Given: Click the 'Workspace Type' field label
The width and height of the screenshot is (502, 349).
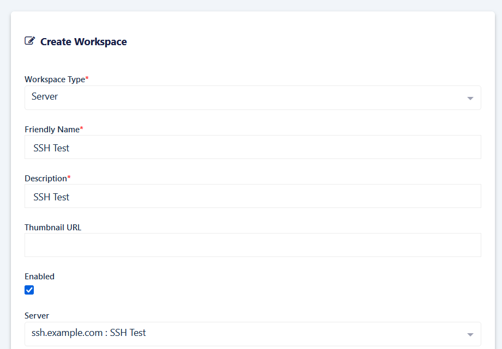Looking at the screenshot, I should (55, 79).
